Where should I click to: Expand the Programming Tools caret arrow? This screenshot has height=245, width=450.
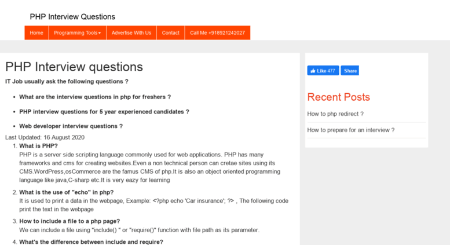pyautogui.click(x=100, y=33)
